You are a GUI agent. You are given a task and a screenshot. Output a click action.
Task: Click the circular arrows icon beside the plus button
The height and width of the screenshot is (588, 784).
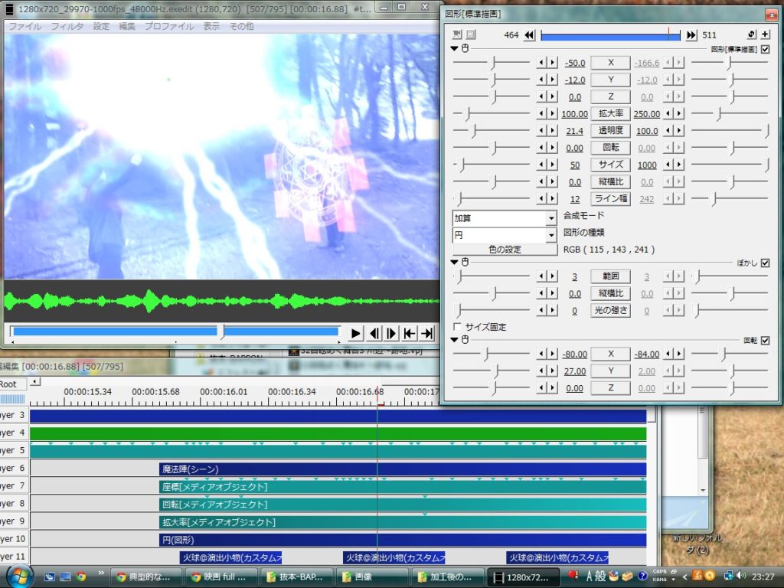(752, 34)
